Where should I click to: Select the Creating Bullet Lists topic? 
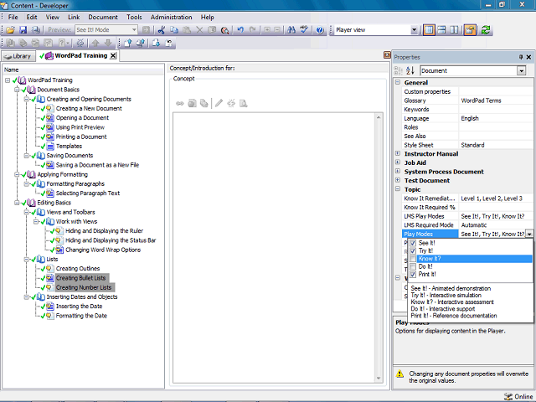coord(80,278)
